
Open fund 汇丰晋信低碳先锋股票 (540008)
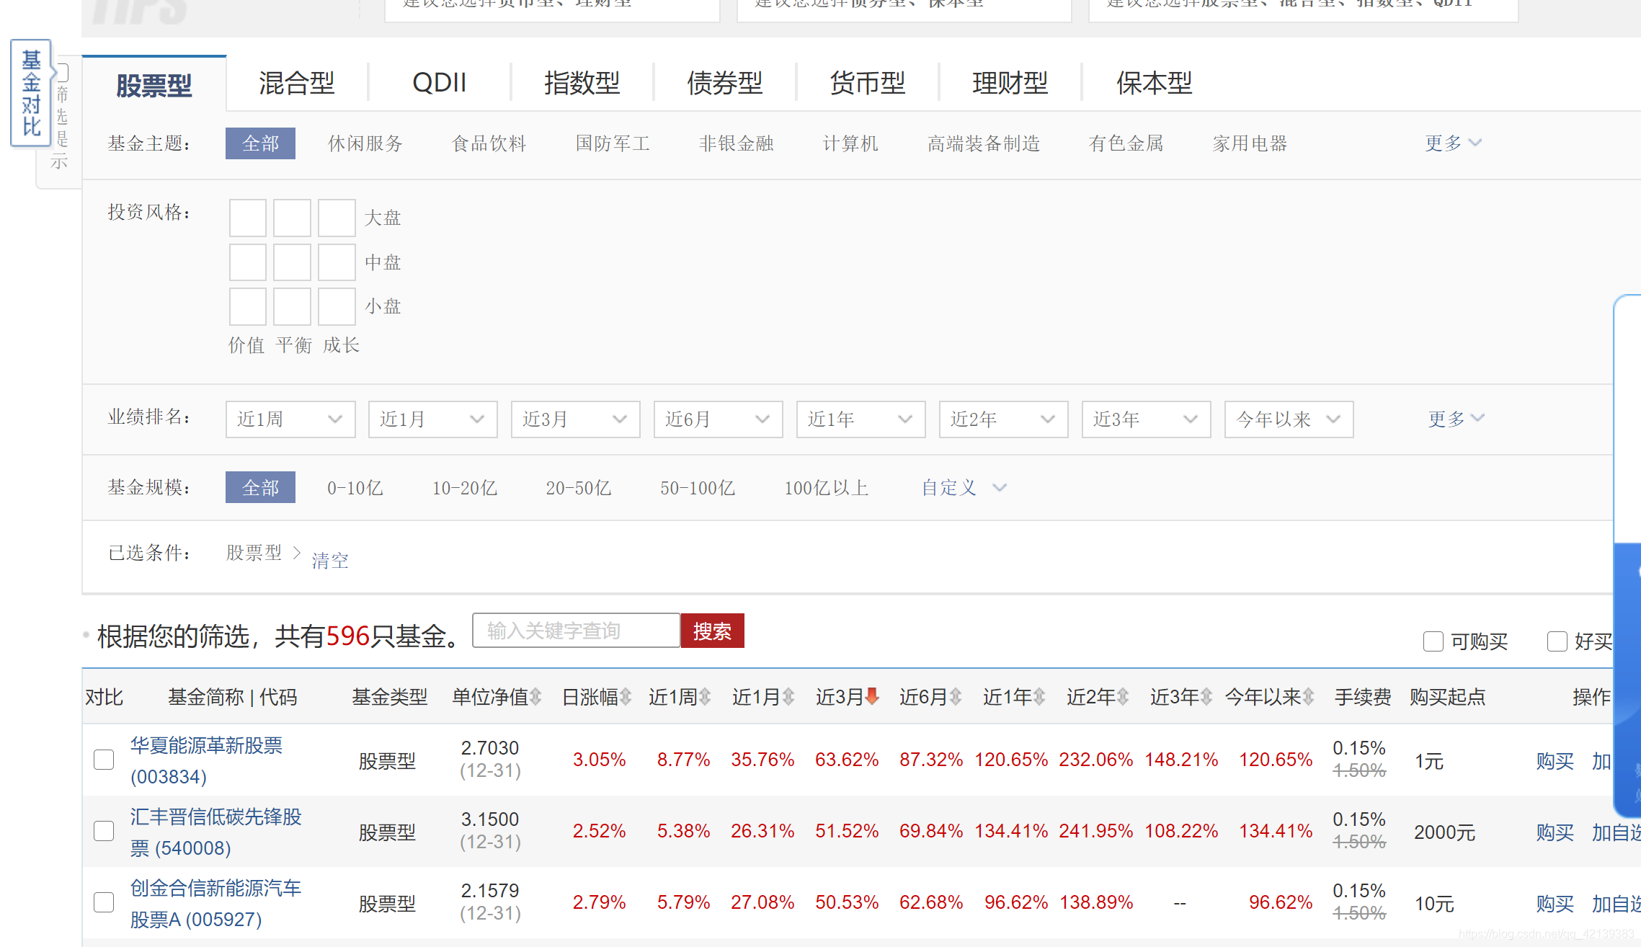pos(215,832)
